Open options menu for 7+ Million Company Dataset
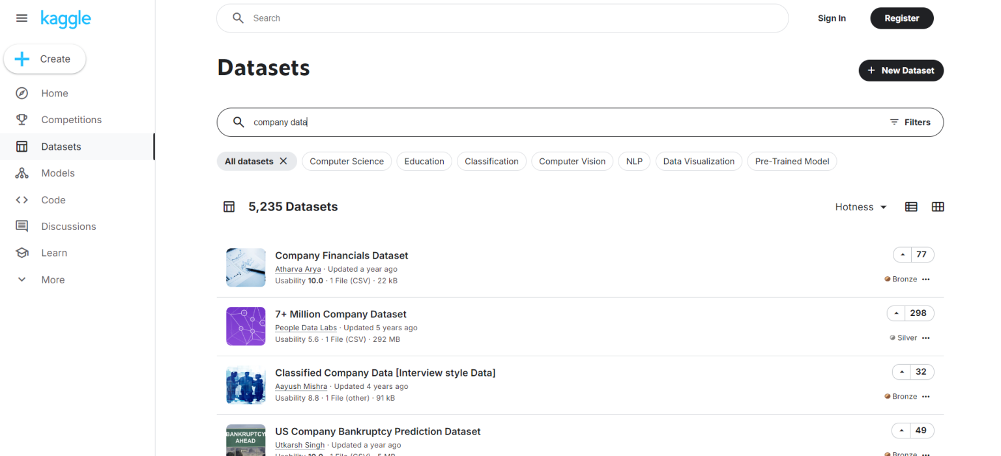The image size is (1001, 456). (x=926, y=337)
